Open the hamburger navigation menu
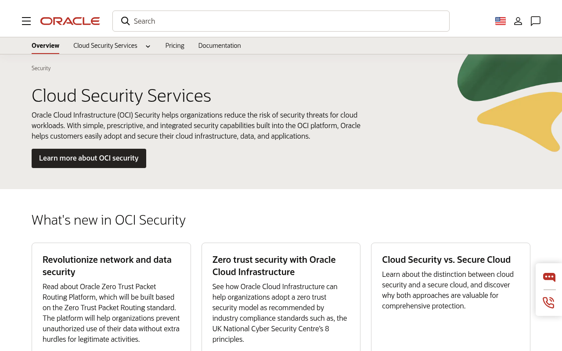Viewport: 562px width, 351px height. coord(26,21)
